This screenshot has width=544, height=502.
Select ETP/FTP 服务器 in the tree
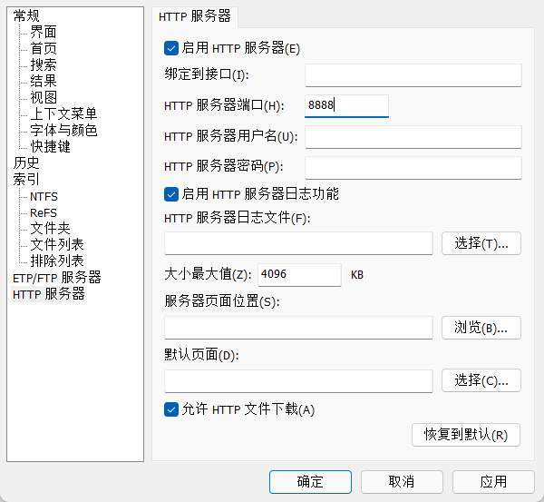(56, 278)
